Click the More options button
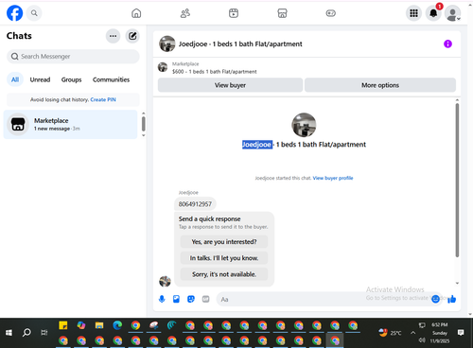The height and width of the screenshot is (348, 473). 380,85
